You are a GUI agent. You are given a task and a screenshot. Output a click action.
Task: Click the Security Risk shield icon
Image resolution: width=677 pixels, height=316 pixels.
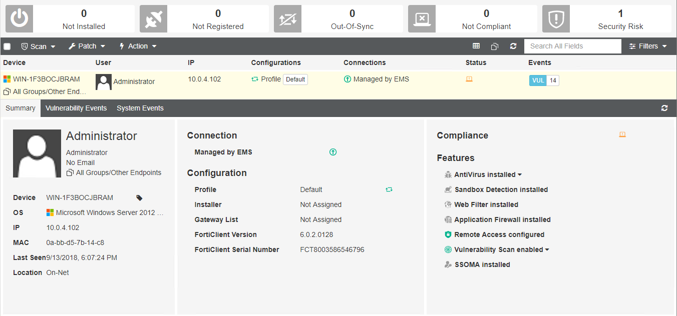[556, 18]
